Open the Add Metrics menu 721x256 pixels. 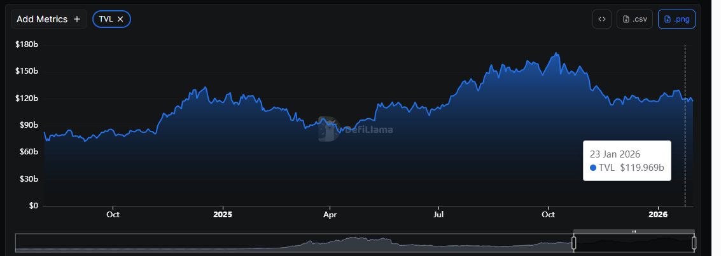tap(49, 19)
